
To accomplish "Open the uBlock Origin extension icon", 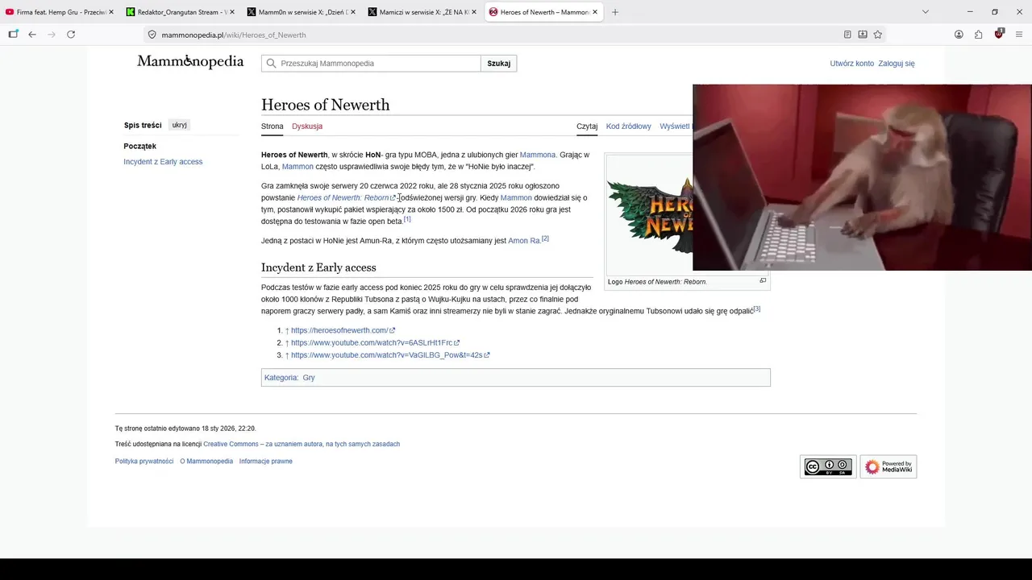I will point(999,34).
